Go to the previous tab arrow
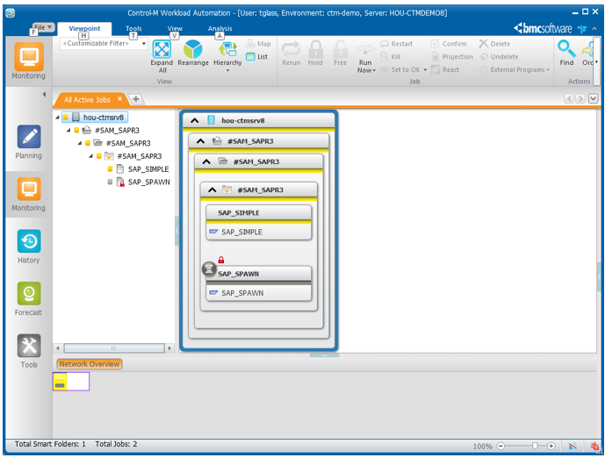The image size is (605, 458). click(569, 98)
